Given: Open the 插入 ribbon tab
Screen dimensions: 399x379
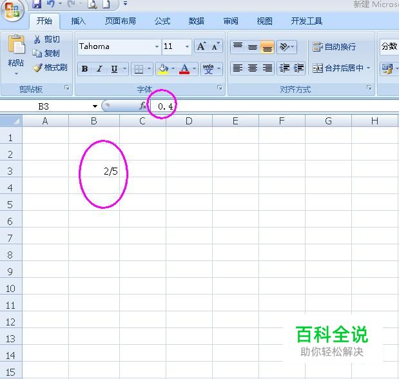Looking at the screenshot, I should tap(78, 21).
